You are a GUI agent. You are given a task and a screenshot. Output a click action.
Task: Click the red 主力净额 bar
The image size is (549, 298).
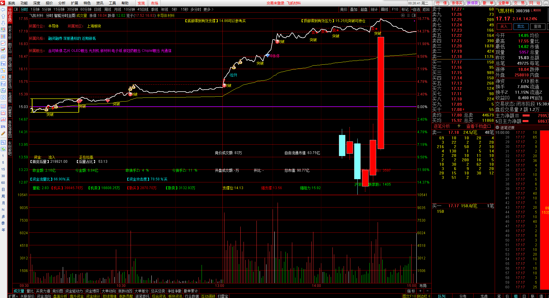tap(526, 116)
